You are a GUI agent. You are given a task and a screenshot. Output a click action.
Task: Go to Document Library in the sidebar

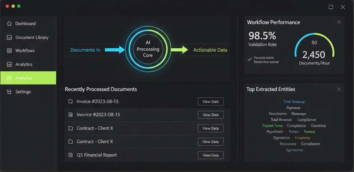coord(32,37)
